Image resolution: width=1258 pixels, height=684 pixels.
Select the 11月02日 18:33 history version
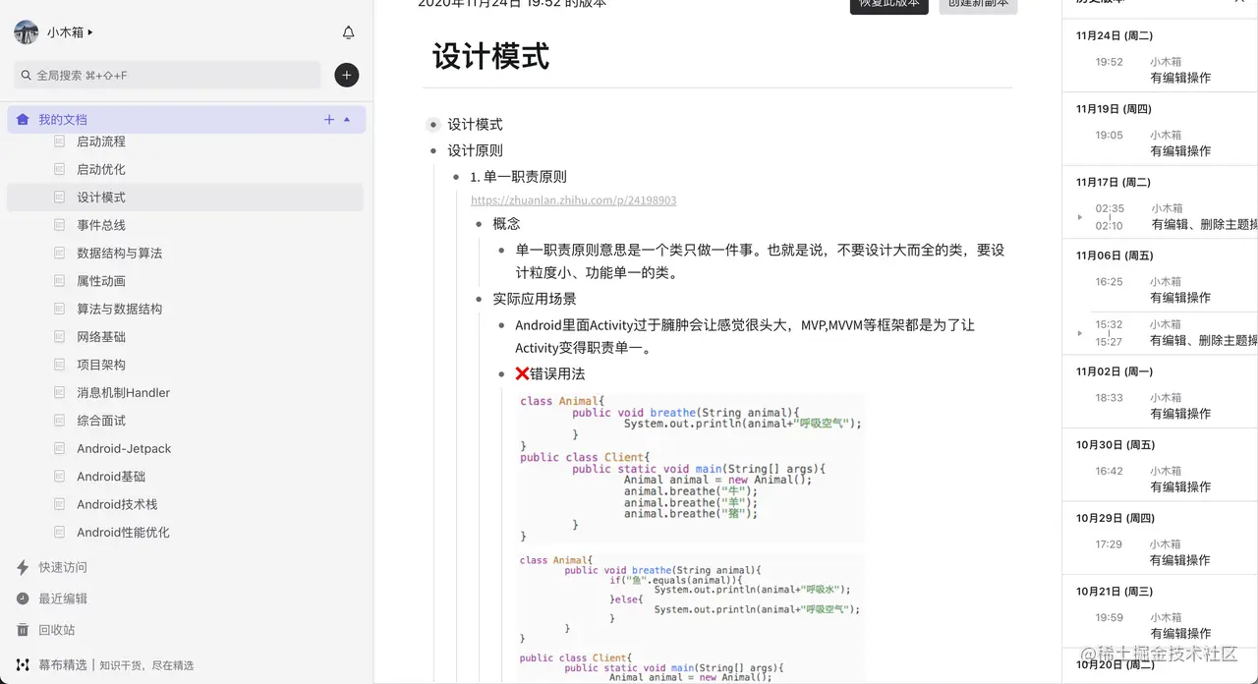[x=1160, y=406]
